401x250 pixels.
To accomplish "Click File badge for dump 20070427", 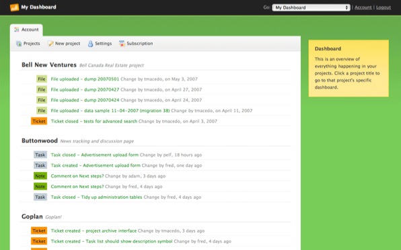I will (42, 89).
